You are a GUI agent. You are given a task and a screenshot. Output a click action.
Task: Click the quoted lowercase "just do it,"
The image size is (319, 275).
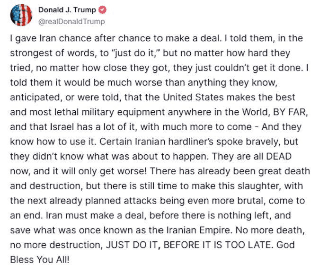[135, 53]
